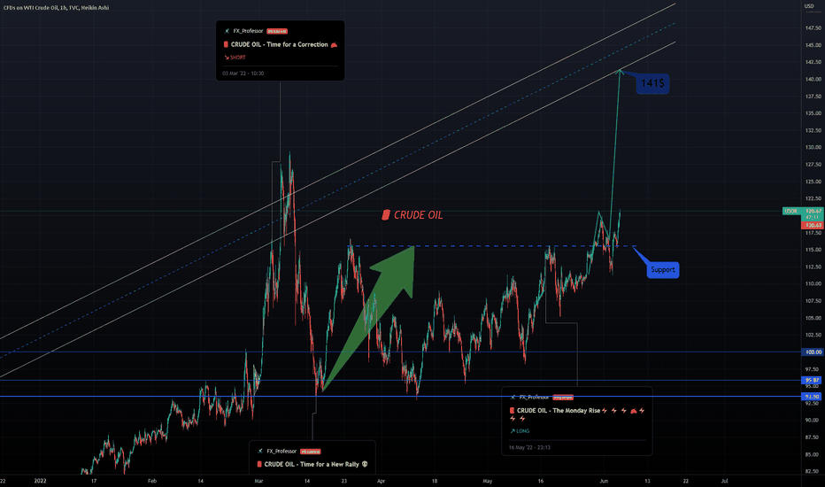Click the '2022' label on the time axis
This screenshot has width=825, height=487.
40,481
